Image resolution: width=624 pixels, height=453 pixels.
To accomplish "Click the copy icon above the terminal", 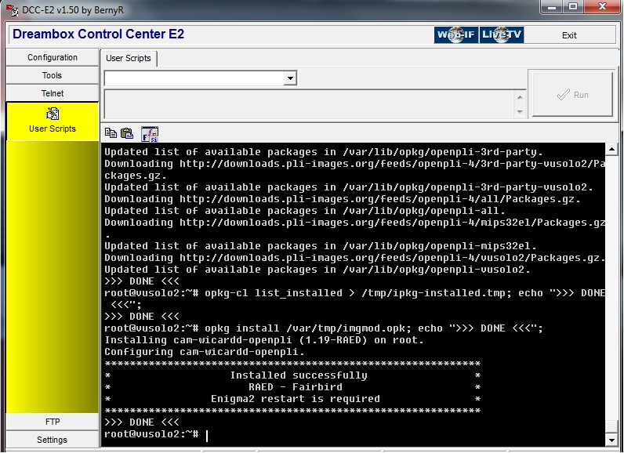I will 111,132.
